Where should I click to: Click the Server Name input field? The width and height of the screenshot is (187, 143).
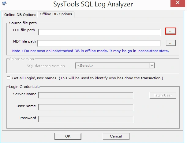click(x=86, y=95)
